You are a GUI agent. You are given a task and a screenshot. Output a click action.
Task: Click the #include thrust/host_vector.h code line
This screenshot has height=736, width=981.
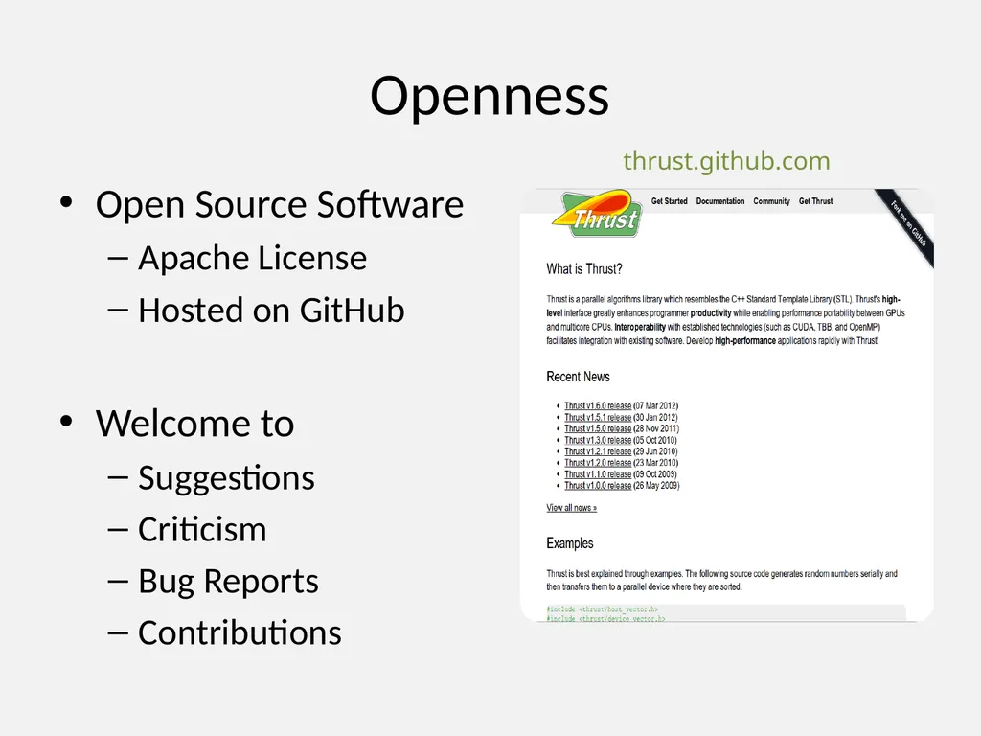602,609
